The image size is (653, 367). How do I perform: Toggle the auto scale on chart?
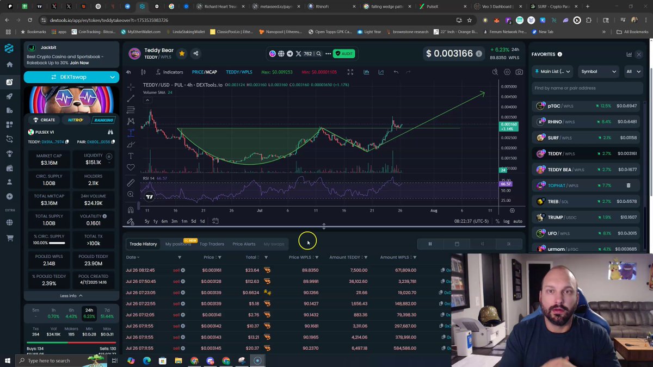click(518, 221)
